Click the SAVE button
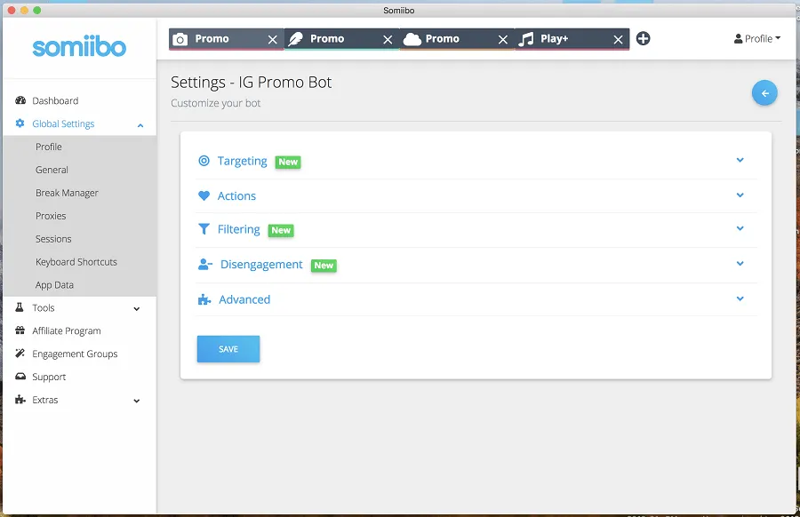 click(228, 348)
